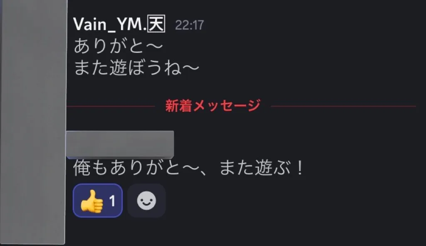Viewport: 426px width, 246px height.
Task: Open the grayed-out username above the reply
Action: [x=120, y=144]
